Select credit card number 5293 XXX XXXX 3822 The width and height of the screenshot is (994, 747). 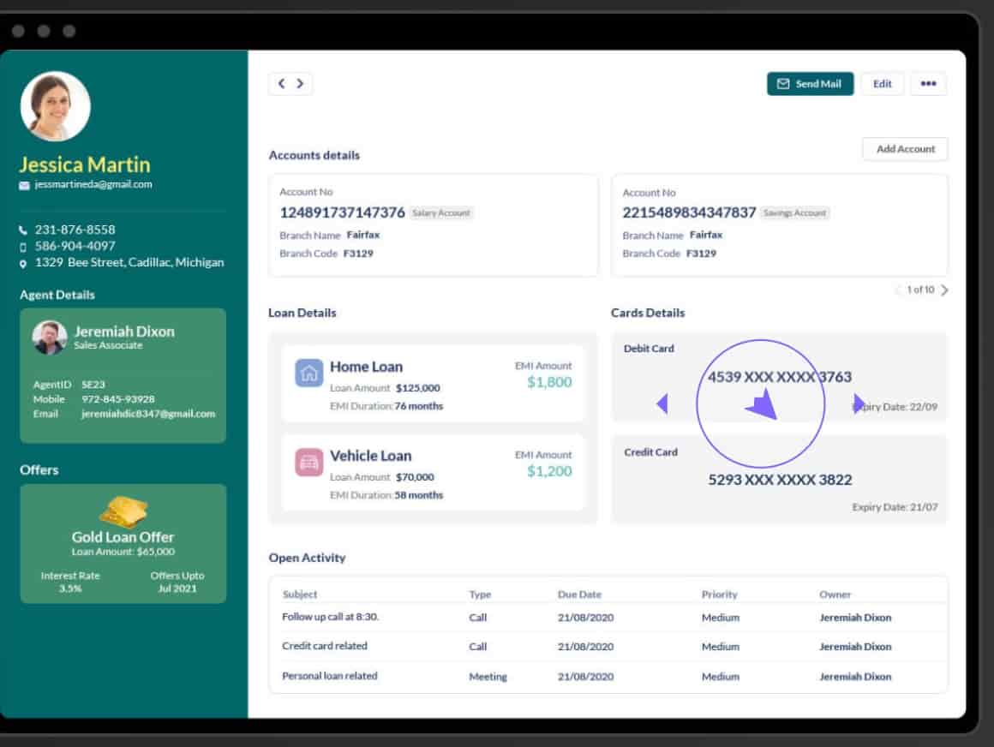(x=780, y=480)
